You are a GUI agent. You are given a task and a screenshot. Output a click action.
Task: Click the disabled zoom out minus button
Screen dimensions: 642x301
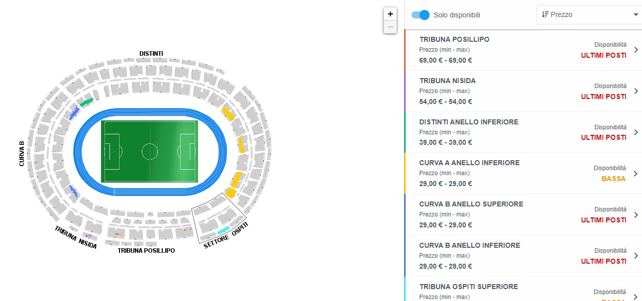[x=390, y=27]
